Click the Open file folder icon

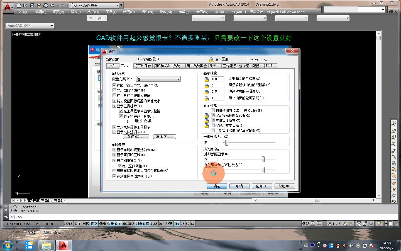pyautogui.click(x=25, y=6)
